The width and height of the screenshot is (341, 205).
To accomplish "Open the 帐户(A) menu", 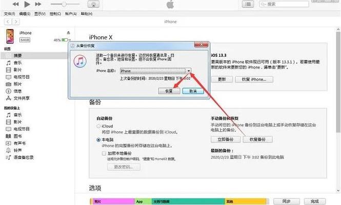I will (71, 14).
